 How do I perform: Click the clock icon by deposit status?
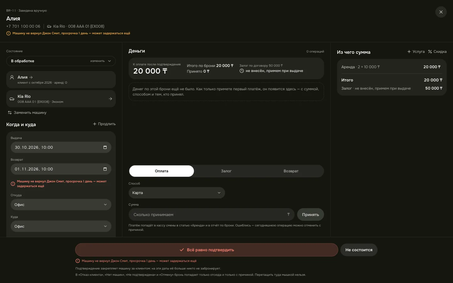pyautogui.click(x=242, y=71)
